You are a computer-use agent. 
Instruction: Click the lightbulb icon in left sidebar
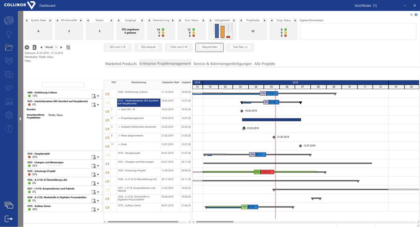click(x=9, y=34)
